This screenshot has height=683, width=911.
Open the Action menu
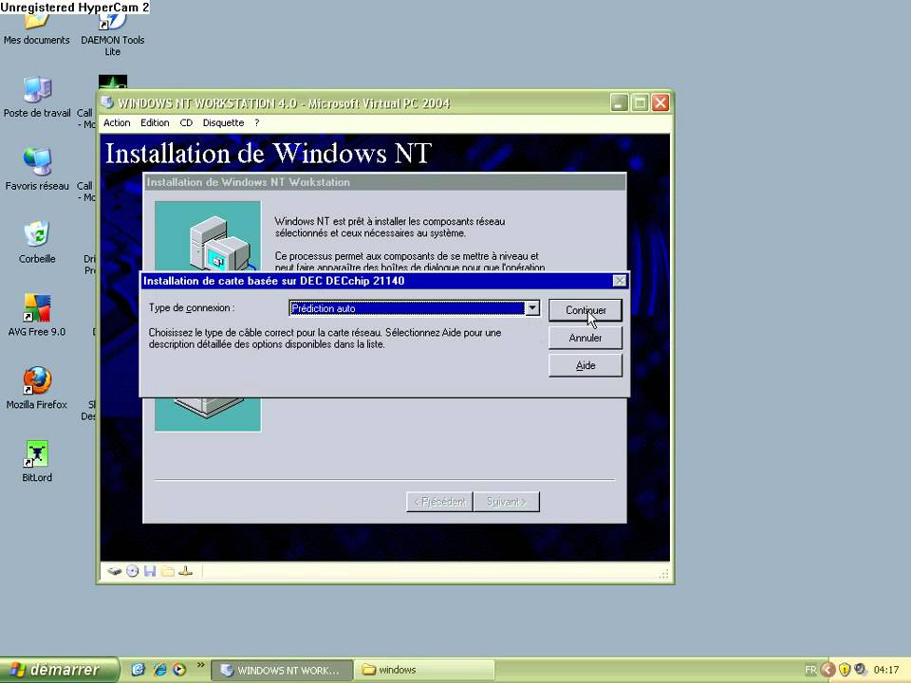tap(117, 122)
